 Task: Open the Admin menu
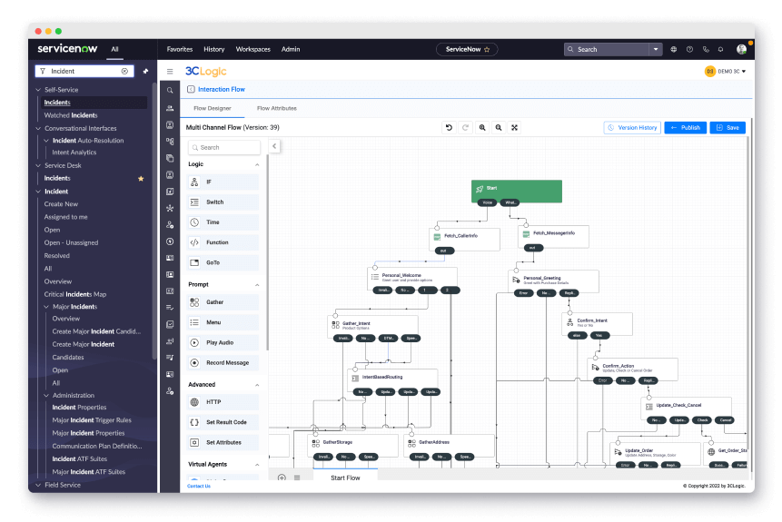click(x=291, y=49)
